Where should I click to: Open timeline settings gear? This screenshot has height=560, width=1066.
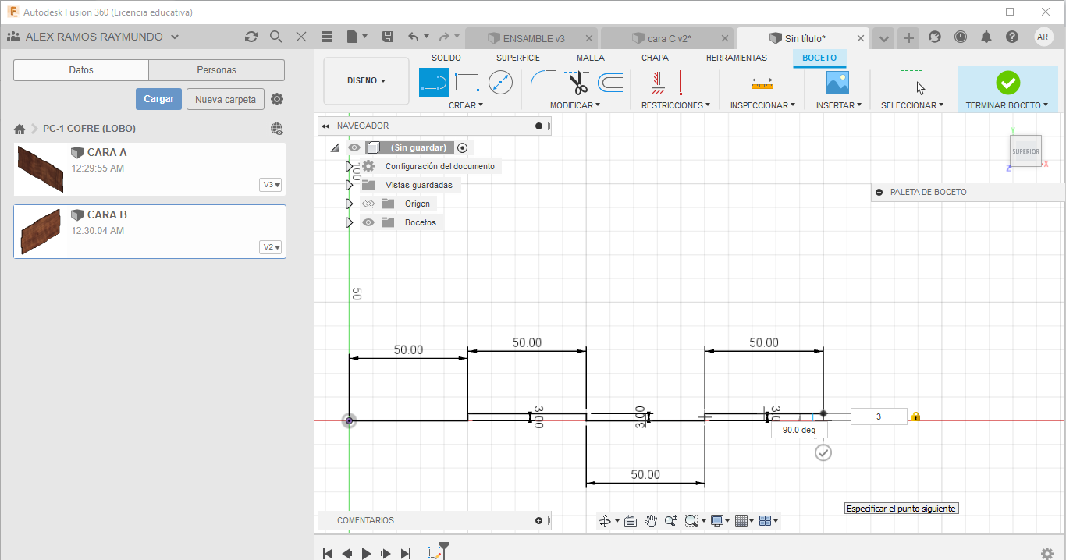[x=1047, y=552]
